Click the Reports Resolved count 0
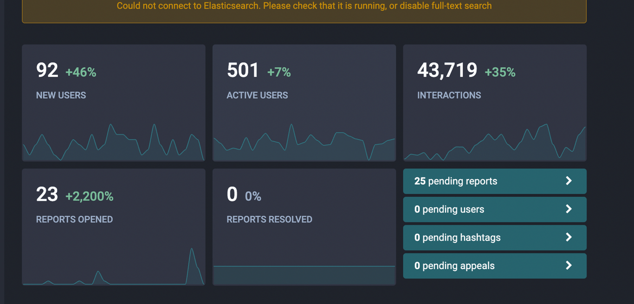Screen dimensions: 634x304 click(232, 194)
